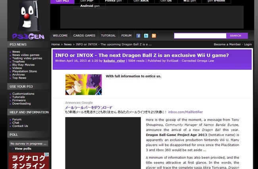258x169 pixels.
Task: Click the PS3Gen mascot logo
Action: tap(29, 20)
